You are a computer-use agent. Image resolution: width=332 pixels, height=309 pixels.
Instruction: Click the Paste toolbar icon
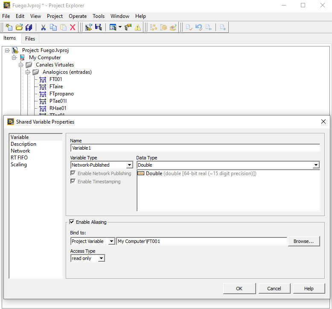click(x=63, y=27)
